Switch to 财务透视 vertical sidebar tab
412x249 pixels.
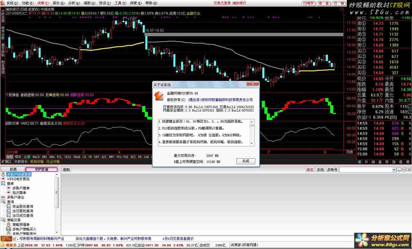pos(3,67)
